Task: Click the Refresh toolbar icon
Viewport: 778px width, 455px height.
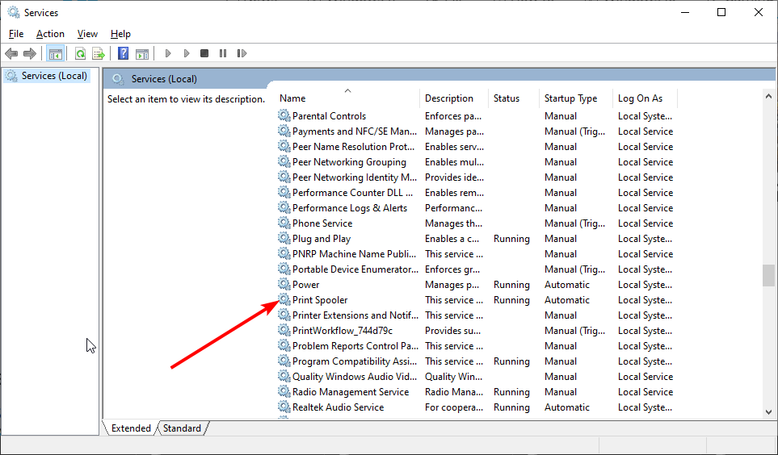Action: tap(80, 53)
